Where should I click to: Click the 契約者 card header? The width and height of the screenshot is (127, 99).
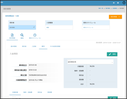coord(22,23)
